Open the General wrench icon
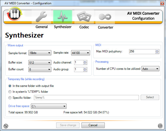Screen dimensions: 166x131 (41, 16)
